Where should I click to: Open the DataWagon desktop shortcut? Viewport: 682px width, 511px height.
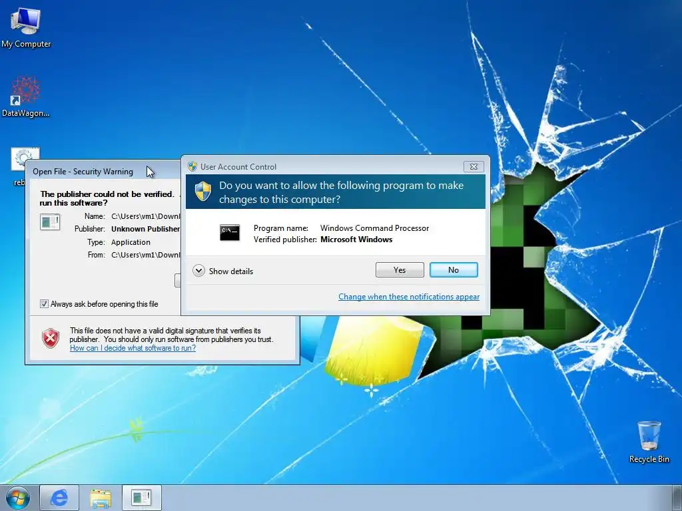(x=26, y=96)
